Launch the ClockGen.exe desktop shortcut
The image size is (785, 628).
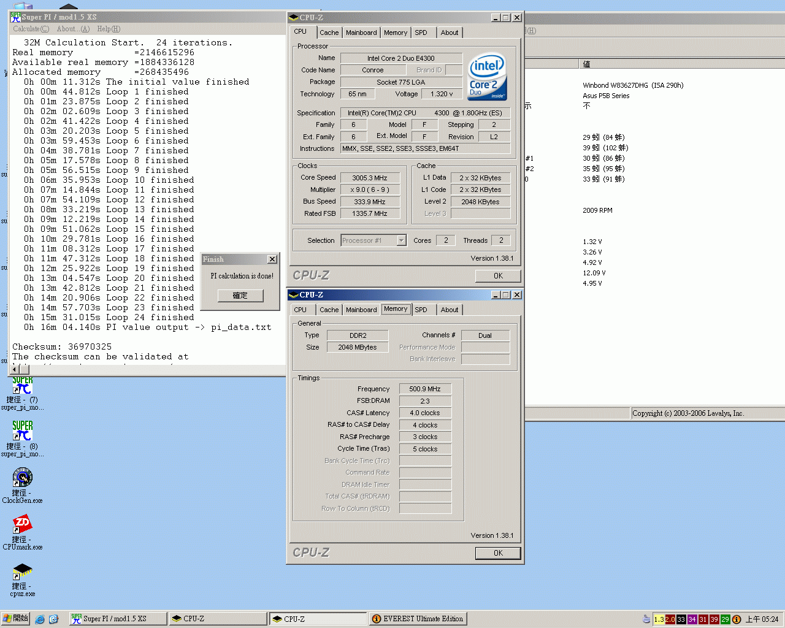(x=23, y=485)
